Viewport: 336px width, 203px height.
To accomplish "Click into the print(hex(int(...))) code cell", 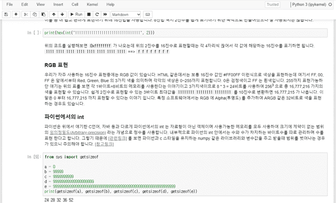I will point(185,33).
